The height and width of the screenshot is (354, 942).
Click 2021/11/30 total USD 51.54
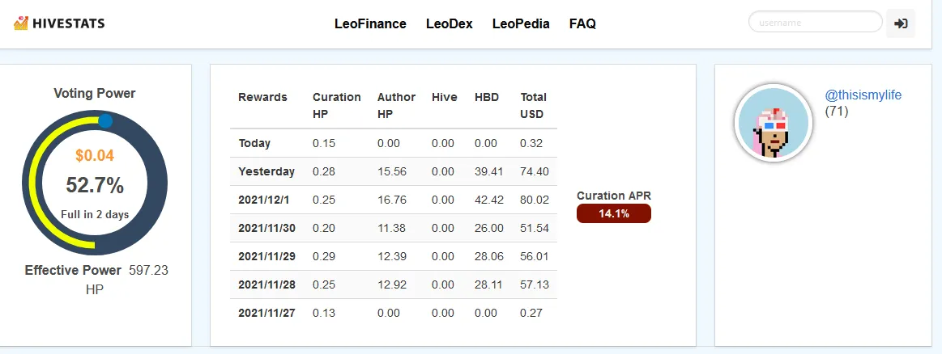[x=534, y=228]
